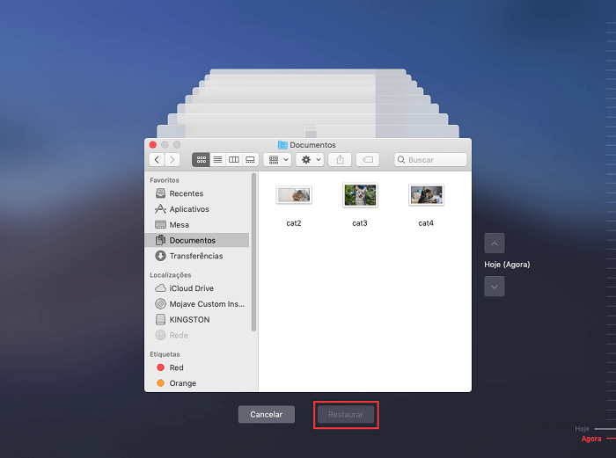Click the cat4 file name
The width and height of the screenshot is (616, 458).
point(426,223)
